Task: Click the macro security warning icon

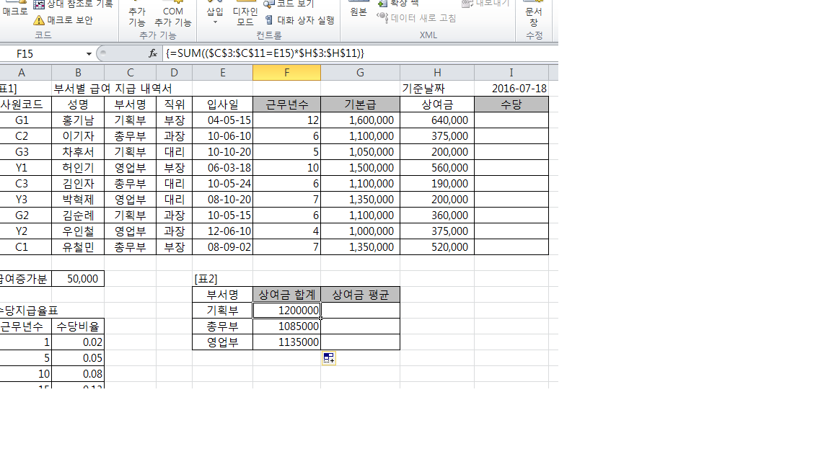Action: coord(39,20)
